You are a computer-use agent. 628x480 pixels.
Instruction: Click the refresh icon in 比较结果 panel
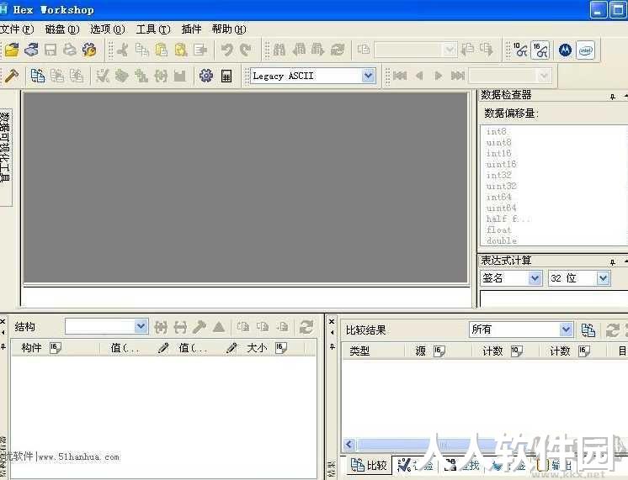(x=612, y=330)
